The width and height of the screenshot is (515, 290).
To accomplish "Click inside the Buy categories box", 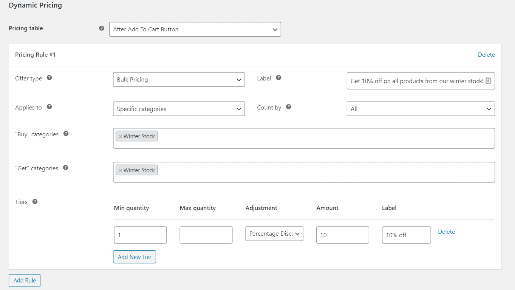I will tap(304, 138).
